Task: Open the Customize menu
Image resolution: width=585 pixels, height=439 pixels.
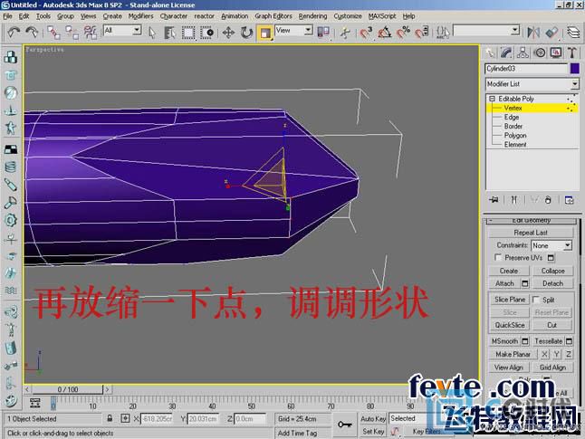Action: [348, 16]
